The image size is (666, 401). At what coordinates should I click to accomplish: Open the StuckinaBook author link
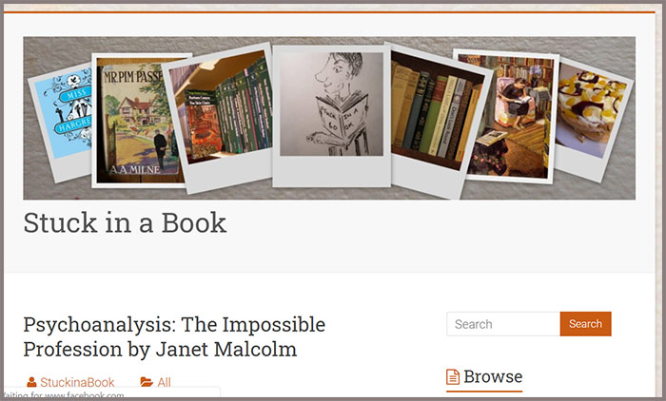(x=77, y=382)
